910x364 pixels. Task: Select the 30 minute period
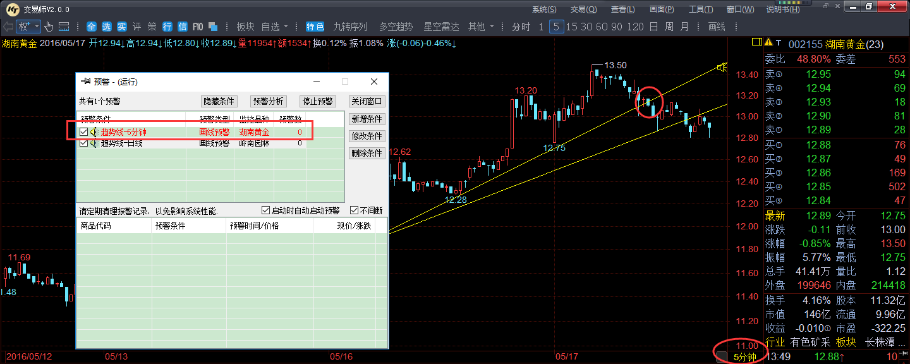(586, 27)
